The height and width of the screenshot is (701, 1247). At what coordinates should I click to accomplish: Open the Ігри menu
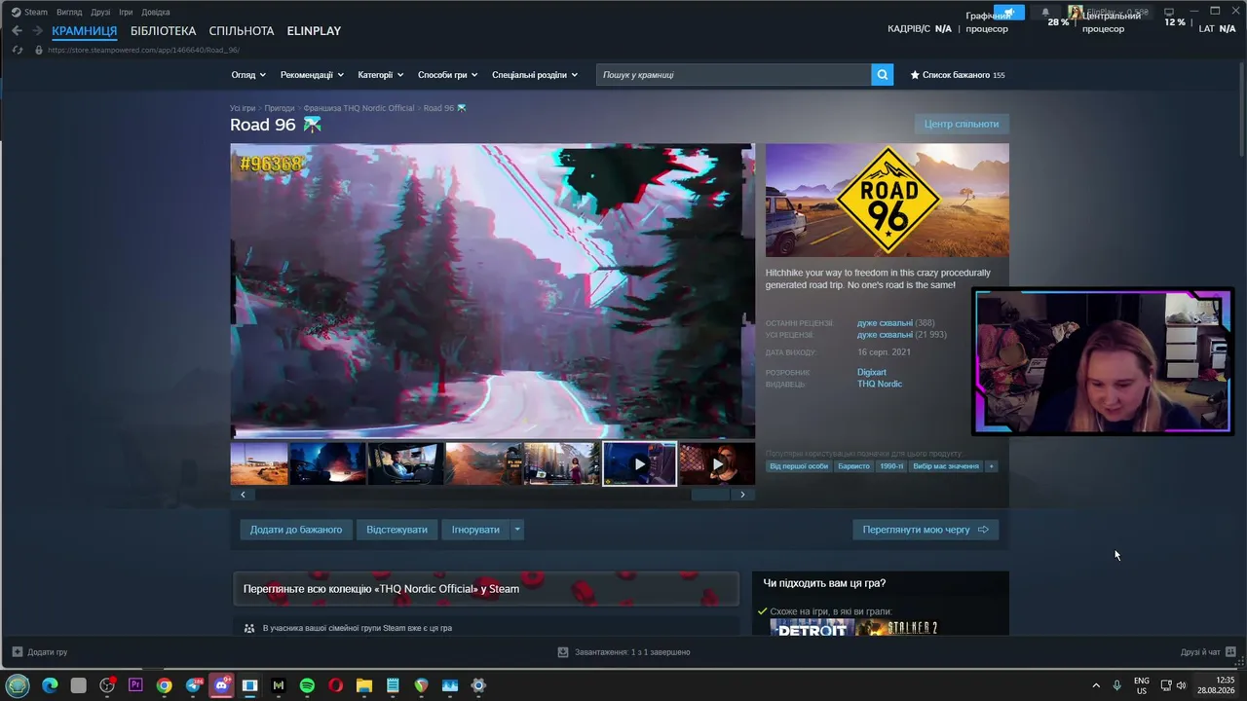[126, 13]
